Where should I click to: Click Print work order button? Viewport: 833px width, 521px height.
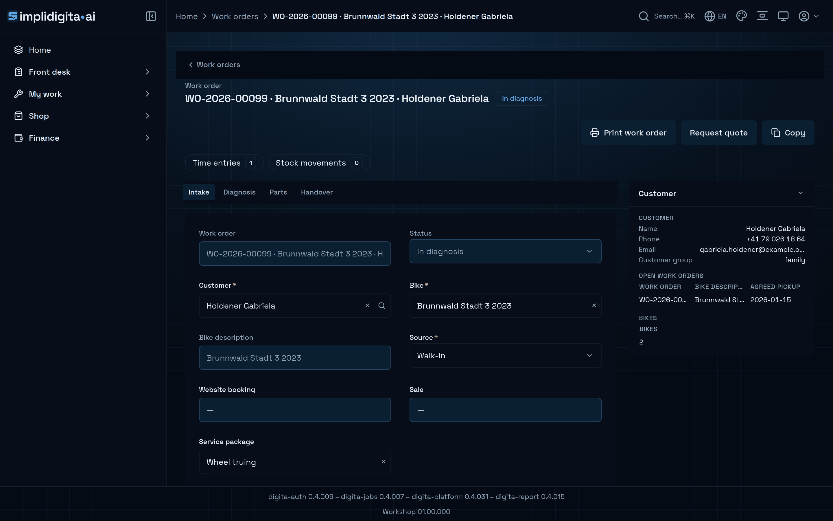pyautogui.click(x=628, y=133)
